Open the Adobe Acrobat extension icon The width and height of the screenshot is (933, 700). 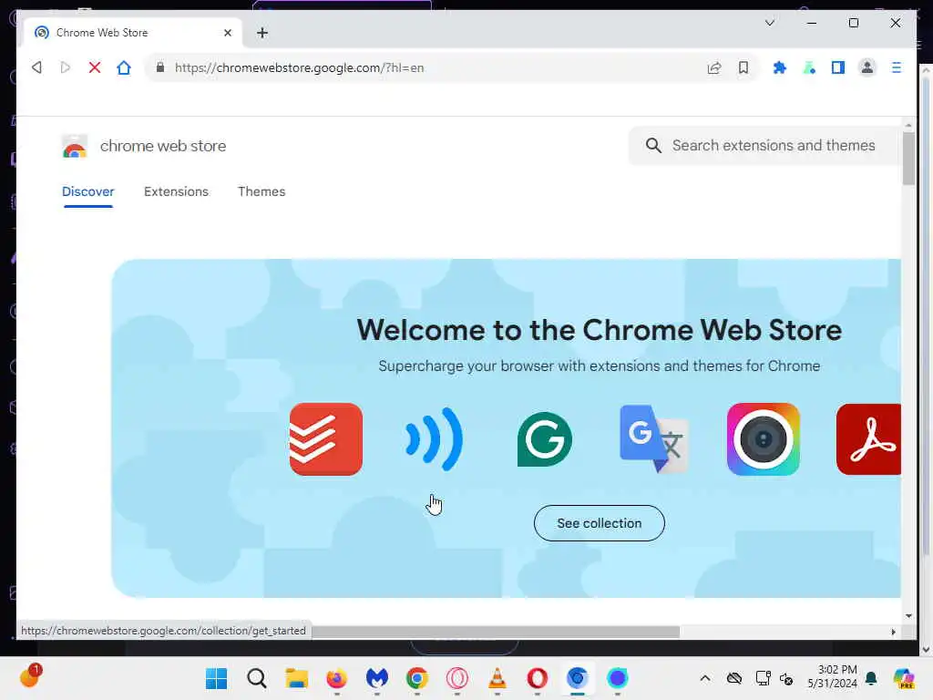(x=868, y=439)
